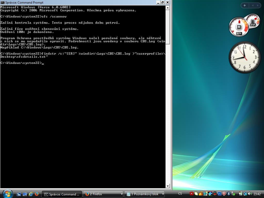
Task: Select Správce: Command taskbar button
Action: click(x=62, y=194)
